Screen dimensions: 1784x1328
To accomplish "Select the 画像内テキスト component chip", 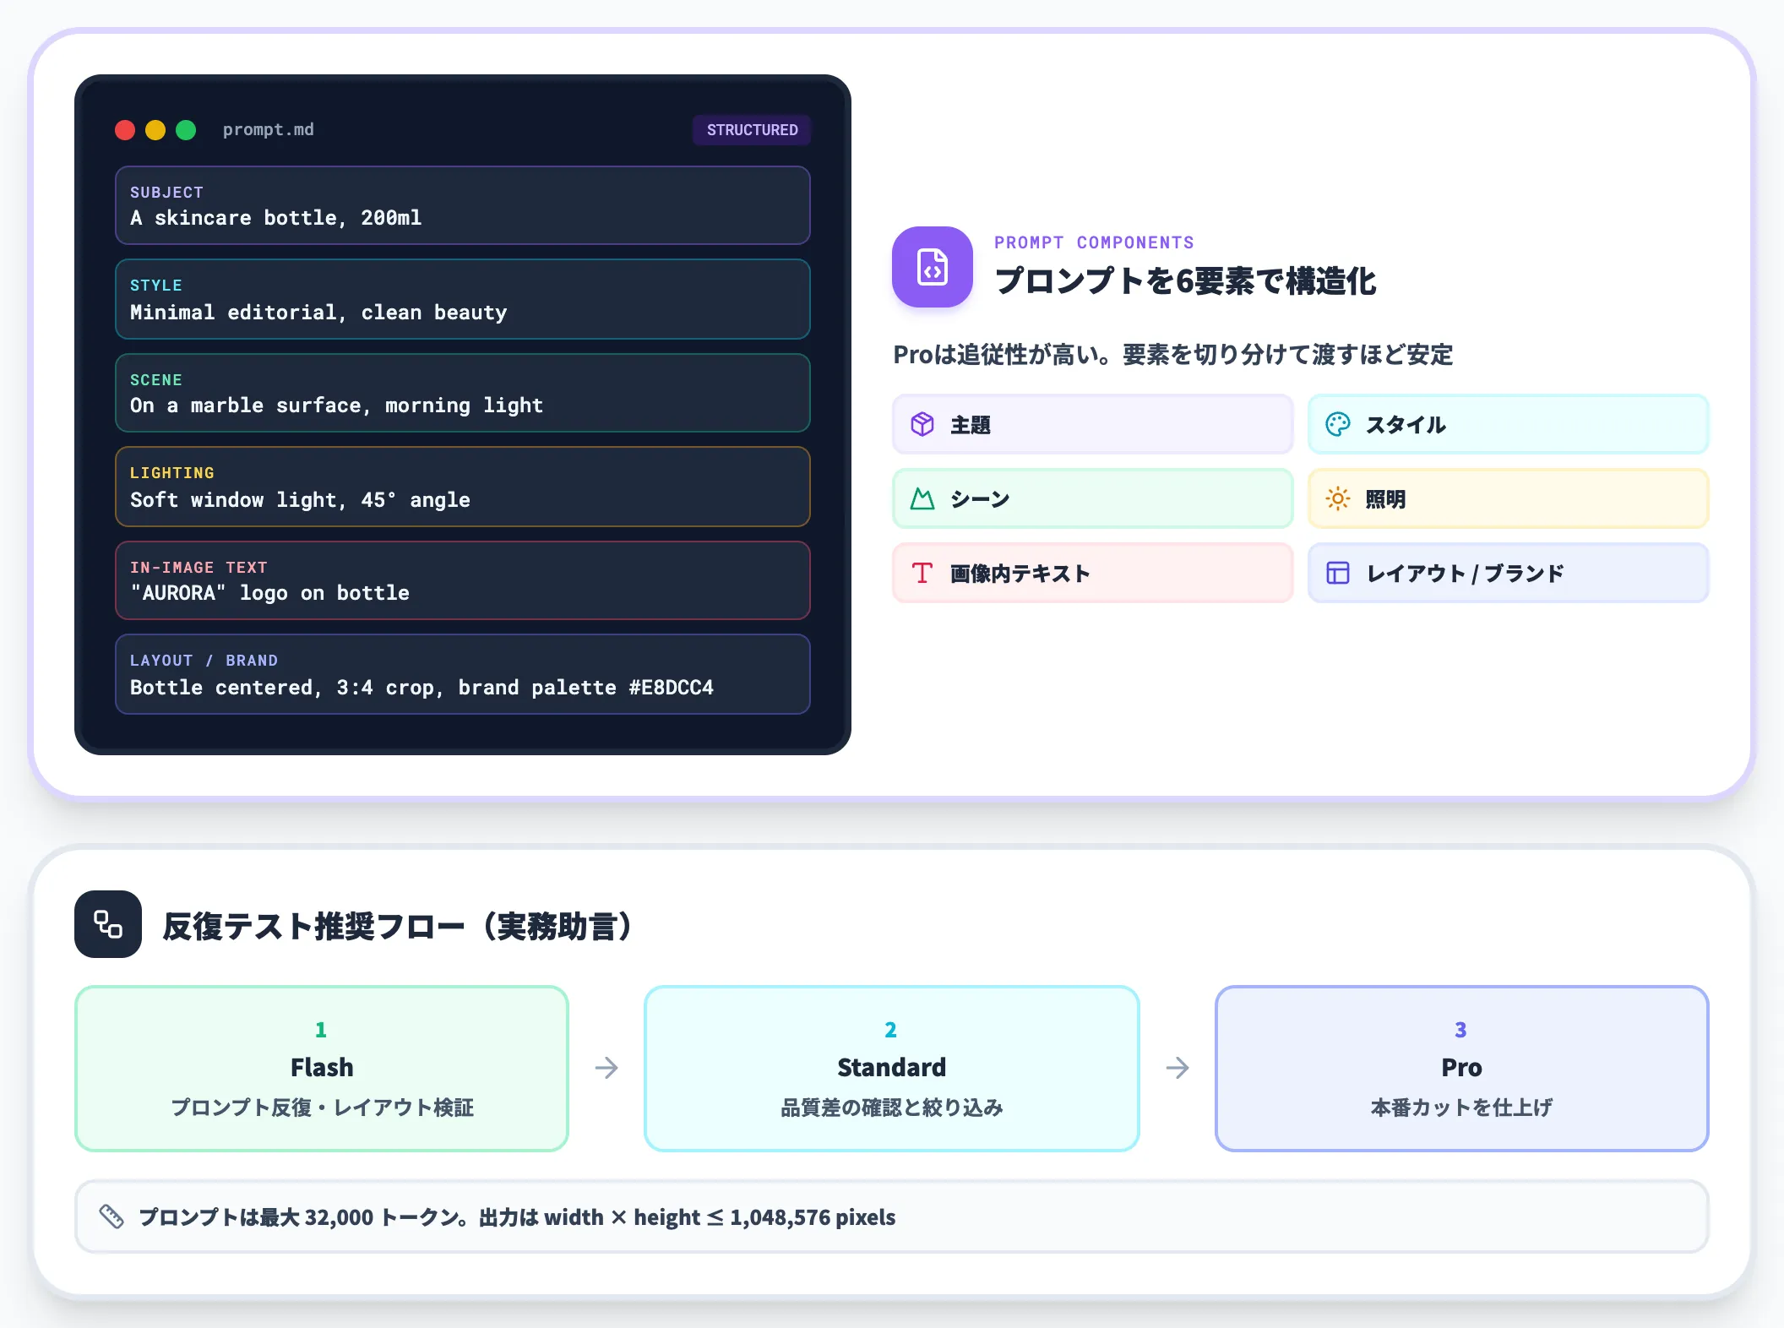I will [x=1093, y=573].
